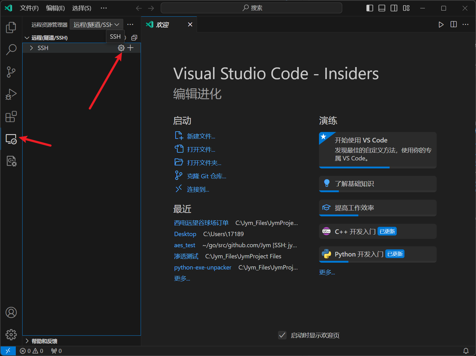Viewport: 476px width, 356px height.
Task: Close the 欢迎 tab
Action: coord(190,24)
